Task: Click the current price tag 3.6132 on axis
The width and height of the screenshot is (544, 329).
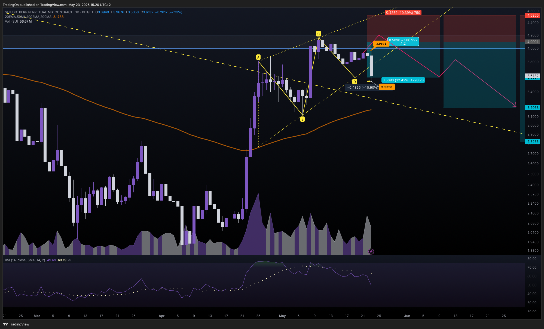Action: [x=533, y=76]
